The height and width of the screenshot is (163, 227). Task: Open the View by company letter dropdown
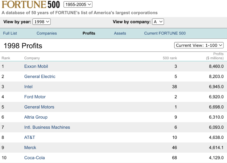point(158,22)
